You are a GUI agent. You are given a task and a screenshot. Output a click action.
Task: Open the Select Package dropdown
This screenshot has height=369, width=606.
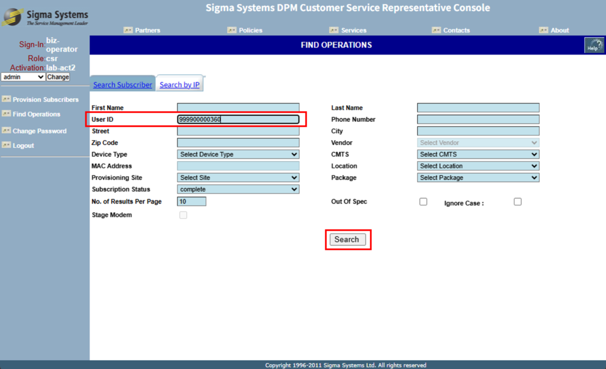(x=478, y=178)
